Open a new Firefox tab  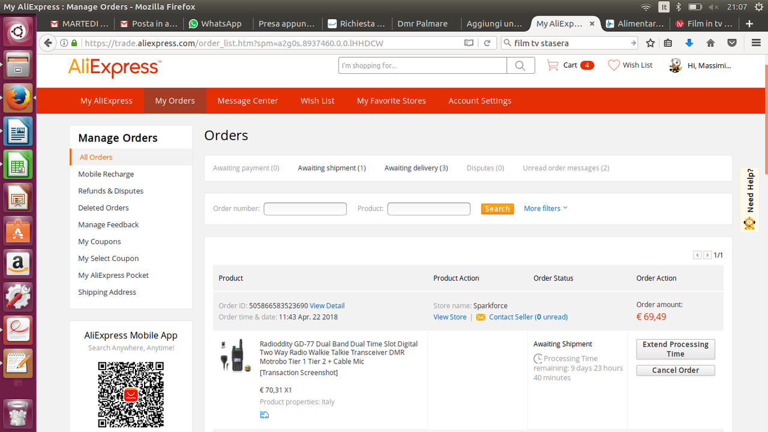pos(749,24)
